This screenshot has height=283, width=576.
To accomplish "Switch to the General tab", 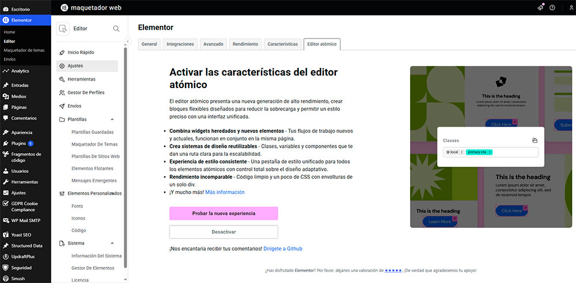I will tap(149, 44).
